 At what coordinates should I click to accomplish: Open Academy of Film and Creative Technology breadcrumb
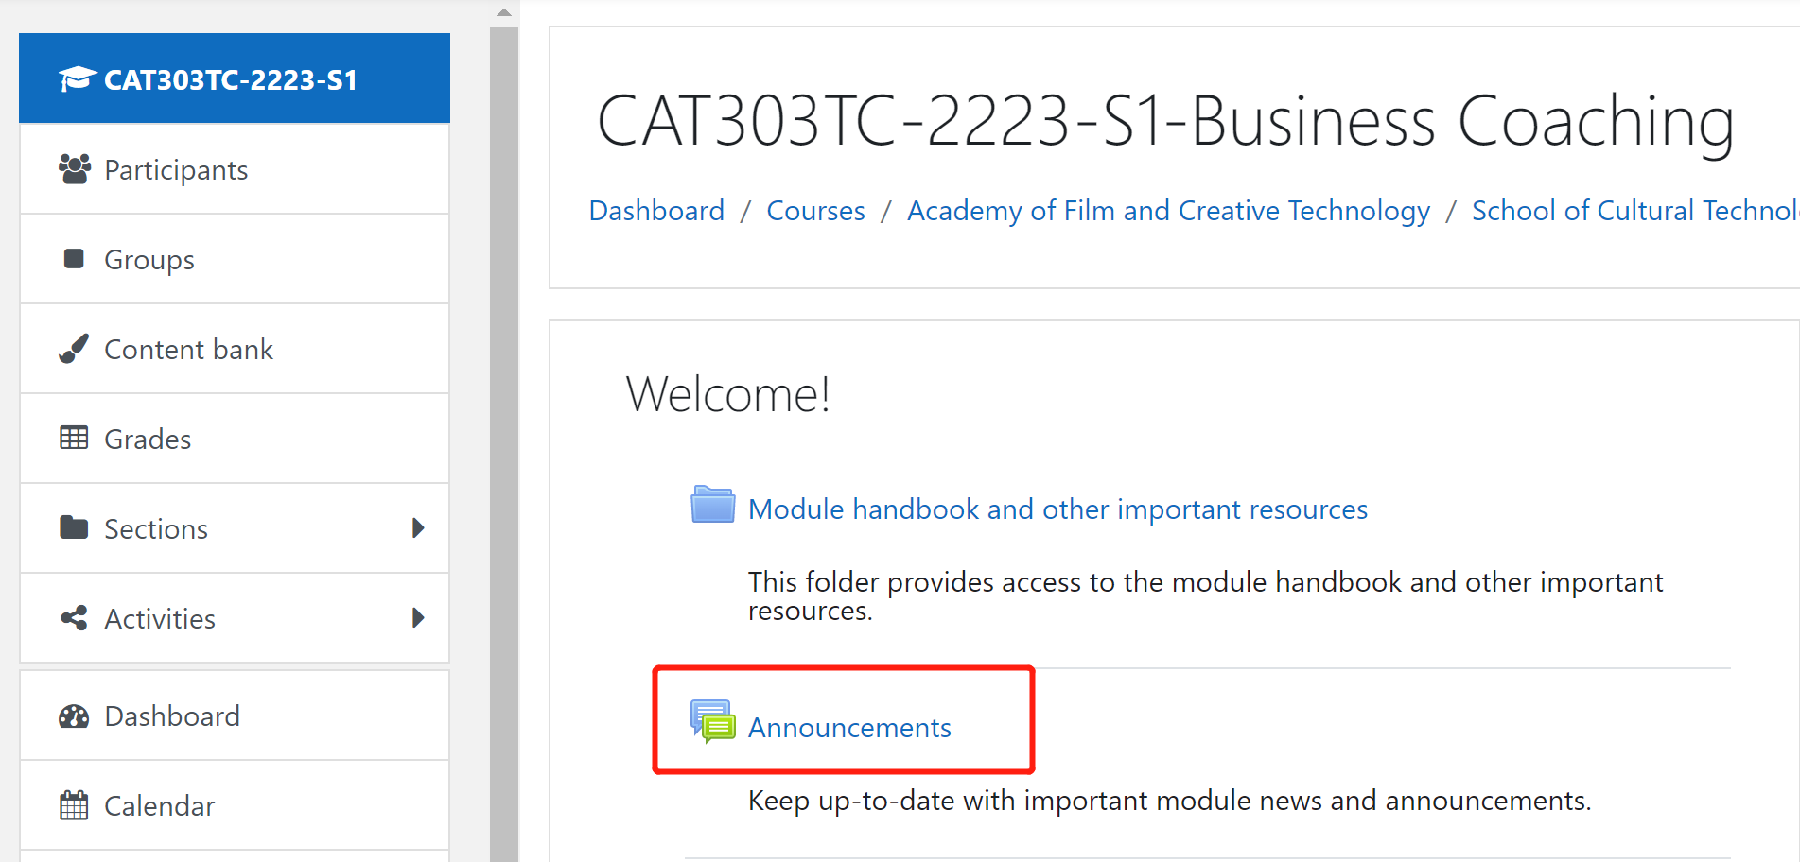click(x=1168, y=211)
